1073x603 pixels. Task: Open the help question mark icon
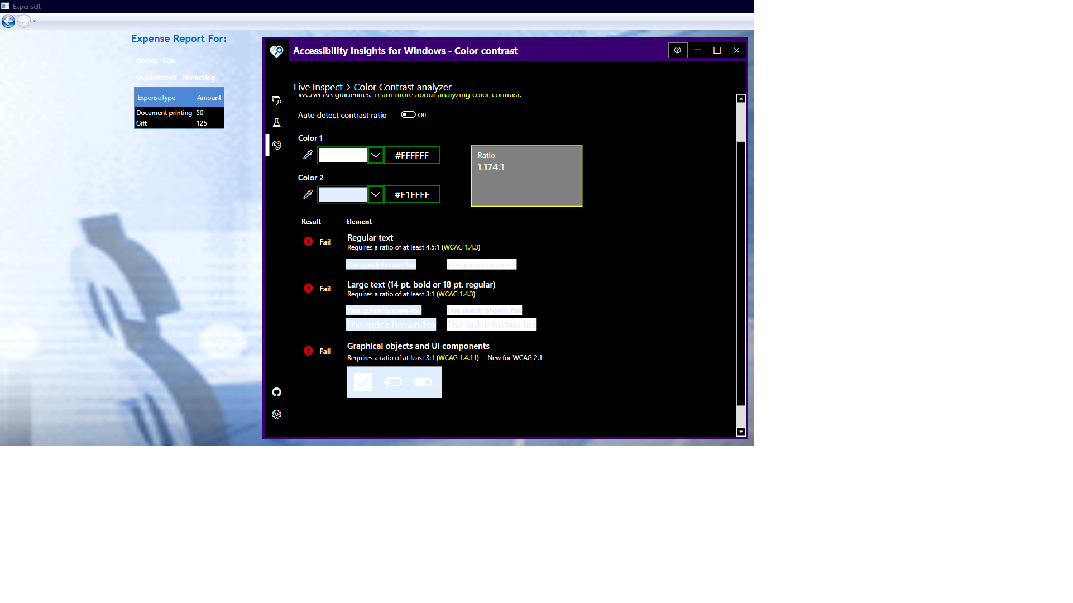pos(678,50)
